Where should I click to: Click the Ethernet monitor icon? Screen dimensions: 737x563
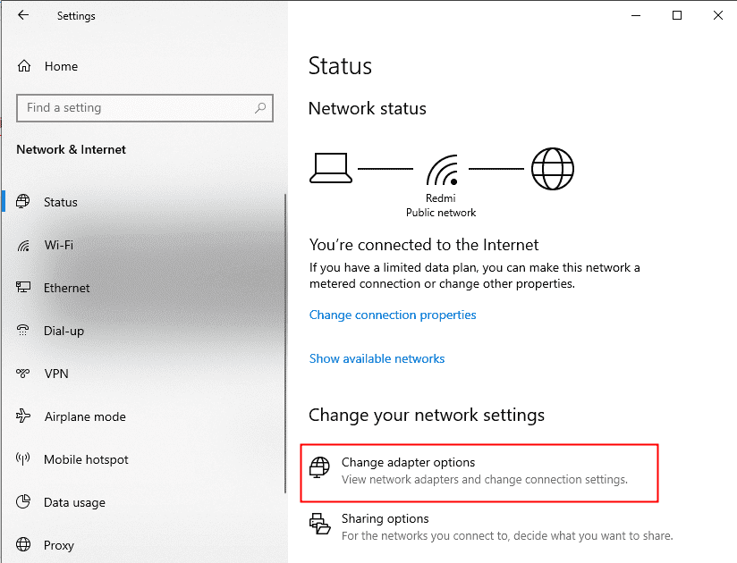(x=24, y=288)
